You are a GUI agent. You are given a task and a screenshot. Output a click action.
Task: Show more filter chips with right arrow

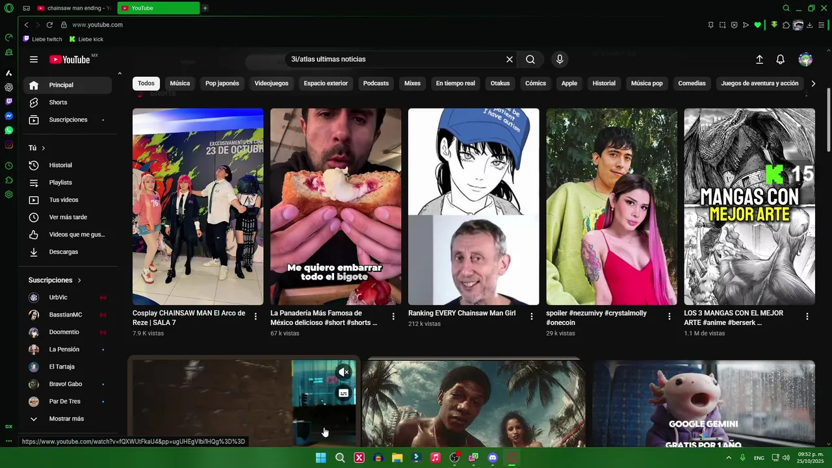pos(812,83)
